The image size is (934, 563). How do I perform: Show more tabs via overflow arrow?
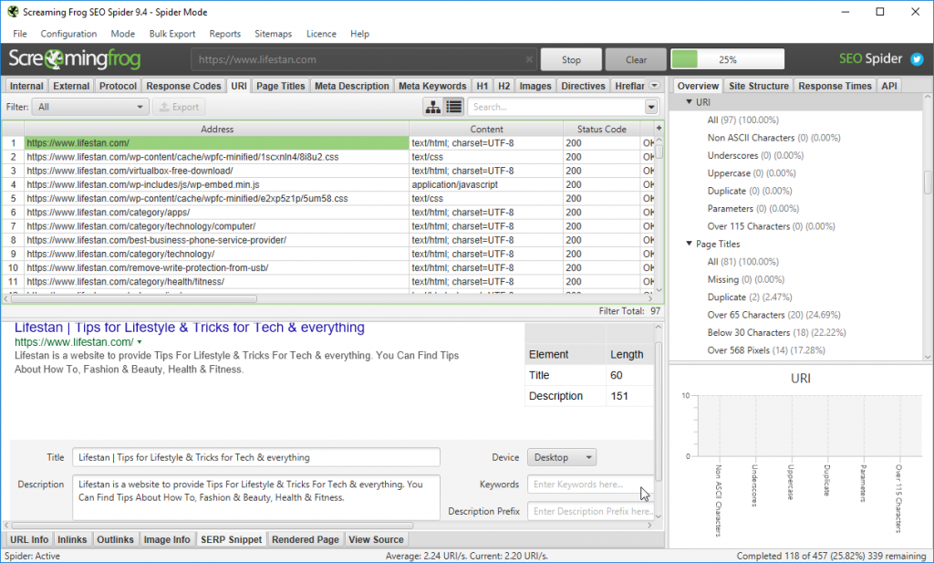(654, 86)
